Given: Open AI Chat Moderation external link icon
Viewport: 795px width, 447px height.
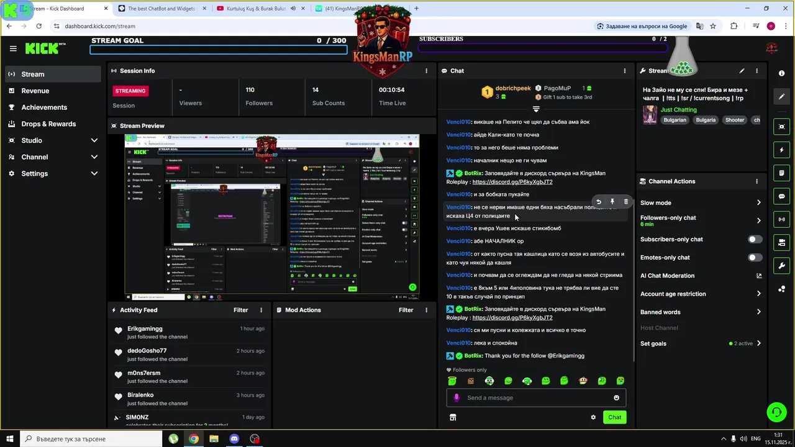Looking at the screenshot, I should [758, 276].
